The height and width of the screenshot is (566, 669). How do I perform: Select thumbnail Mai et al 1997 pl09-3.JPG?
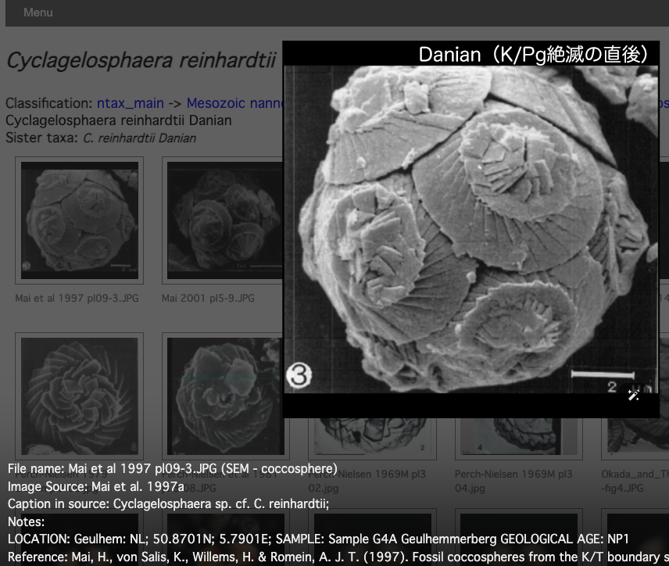click(80, 220)
